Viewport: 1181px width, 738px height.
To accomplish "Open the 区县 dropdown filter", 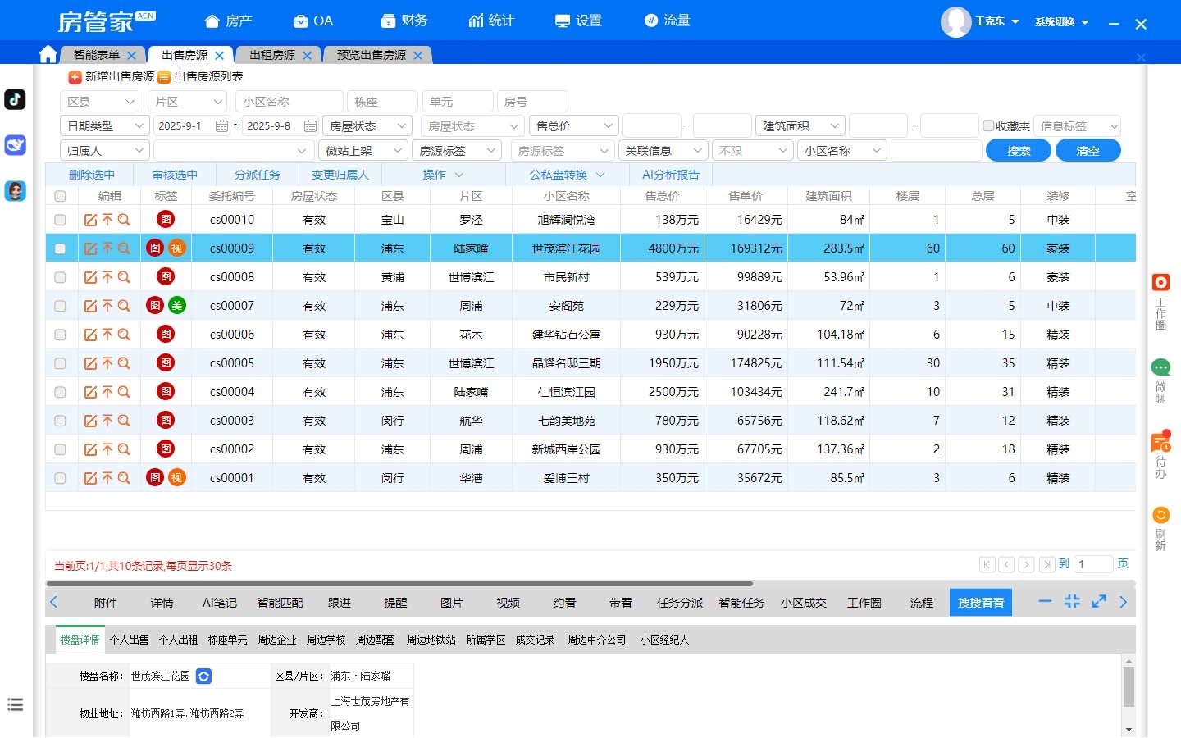I will (101, 102).
